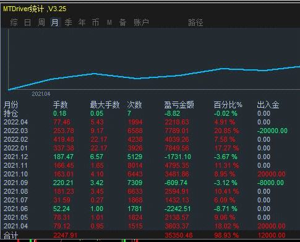Select the 持仓 row label

[11, 113]
